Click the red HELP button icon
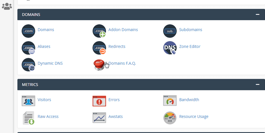 pyautogui.click(x=99, y=65)
